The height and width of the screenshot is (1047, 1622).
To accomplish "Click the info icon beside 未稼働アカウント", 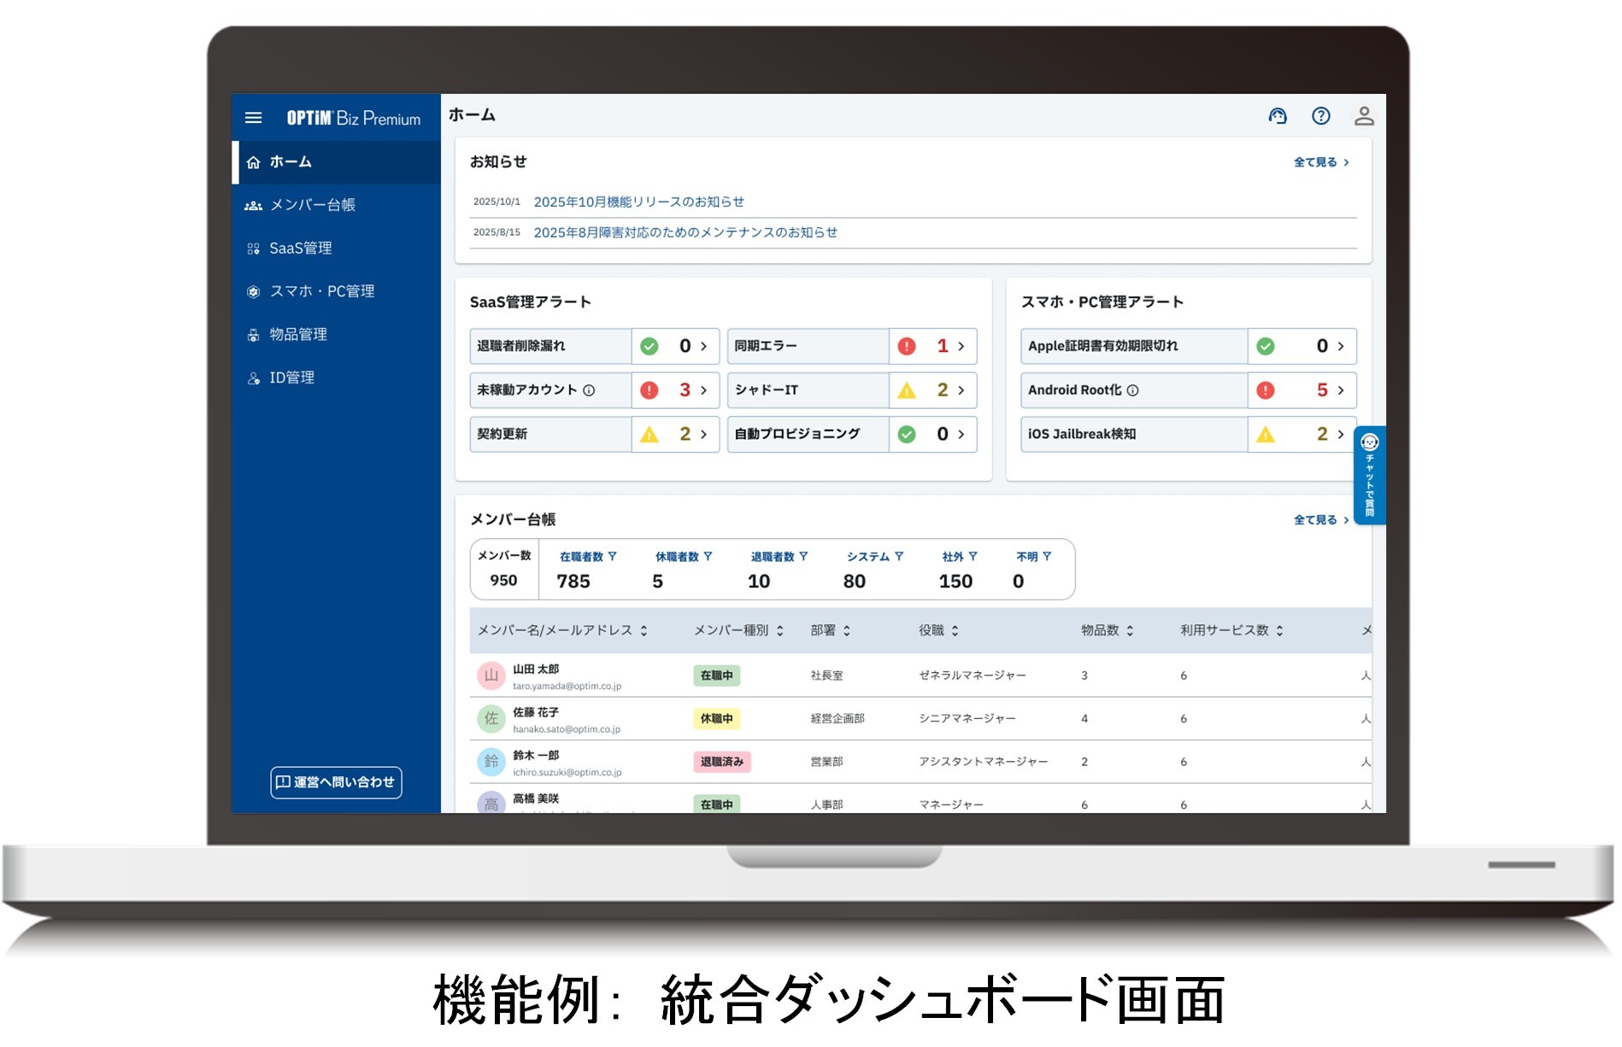I will (589, 390).
